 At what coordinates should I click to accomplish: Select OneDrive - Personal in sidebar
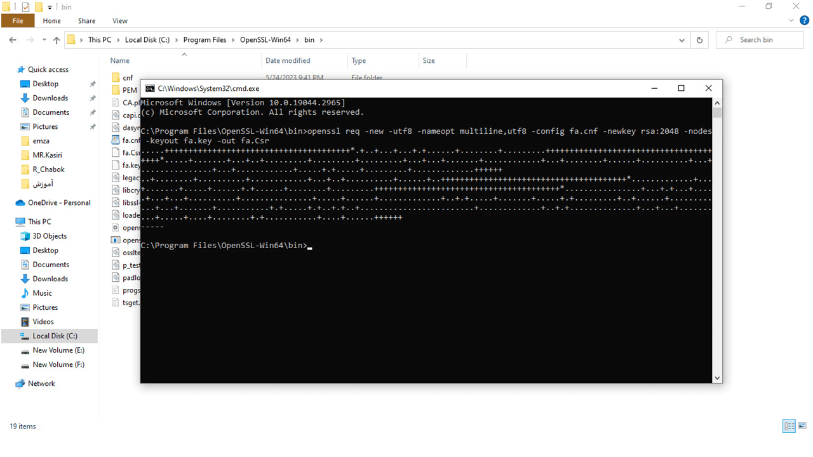pyautogui.click(x=59, y=203)
